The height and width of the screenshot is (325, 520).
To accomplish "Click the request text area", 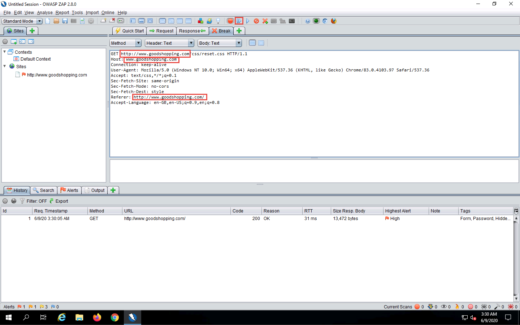I will (314, 104).
